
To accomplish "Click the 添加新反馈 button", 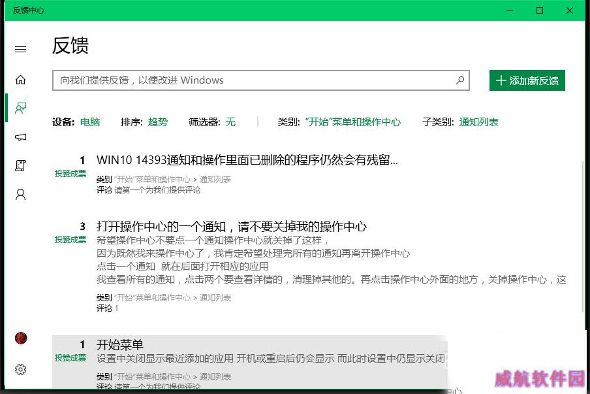I will click(x=527, y=80).
